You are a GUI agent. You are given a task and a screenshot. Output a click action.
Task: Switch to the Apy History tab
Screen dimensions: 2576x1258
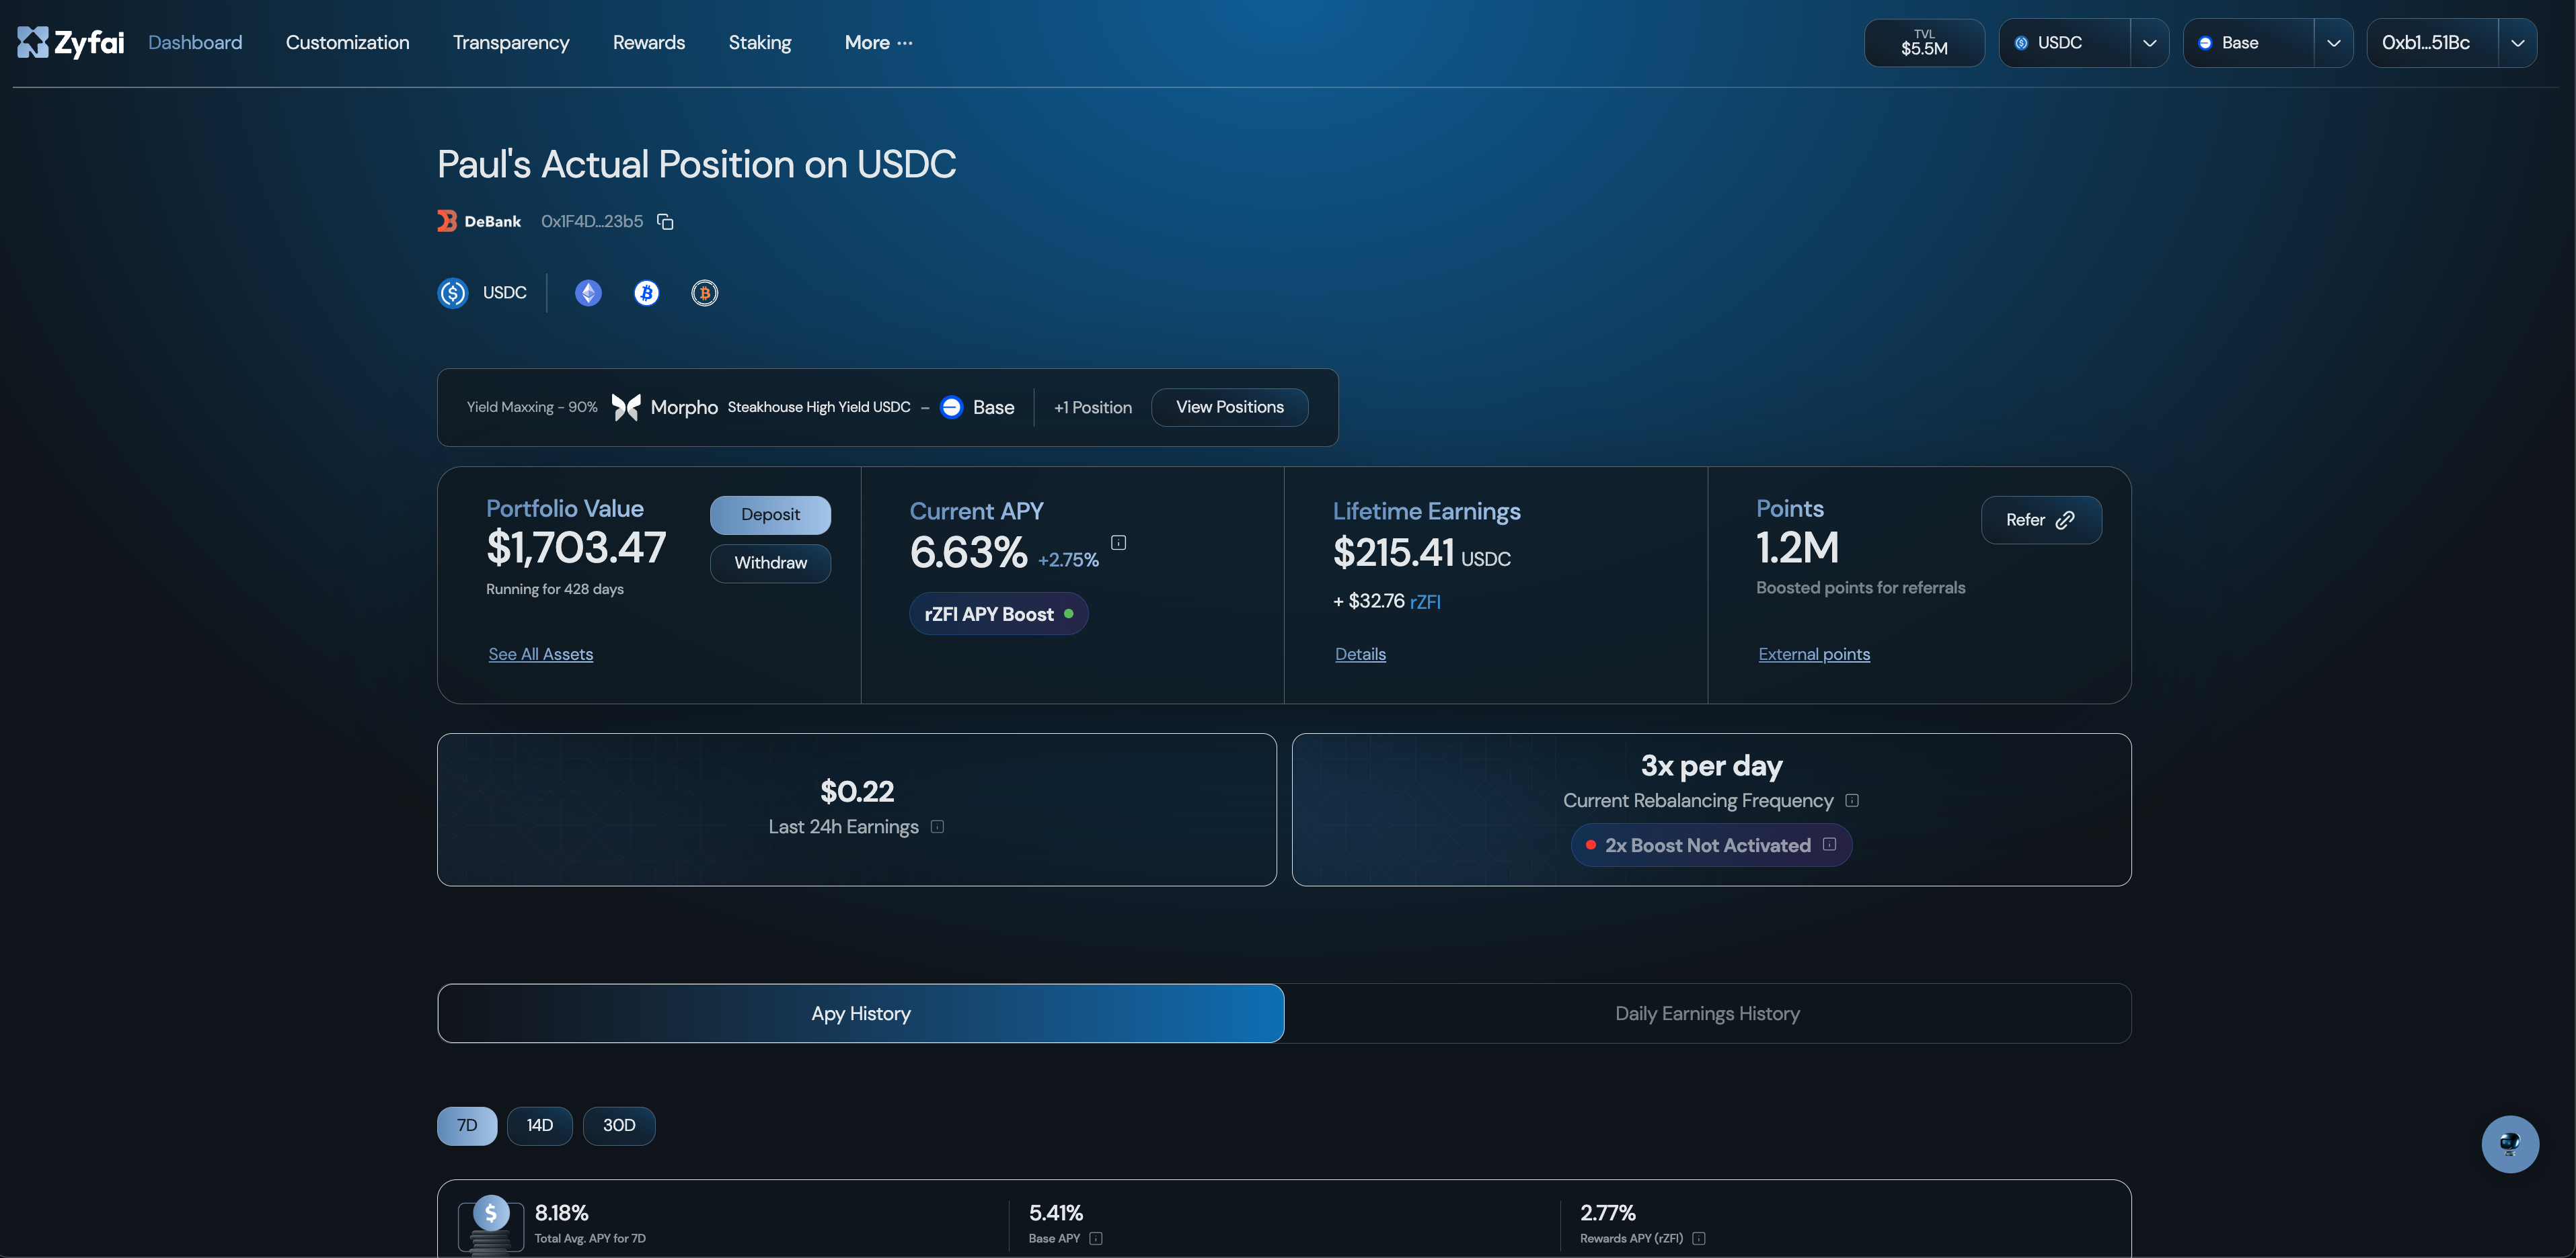[x=861, y=1013]
